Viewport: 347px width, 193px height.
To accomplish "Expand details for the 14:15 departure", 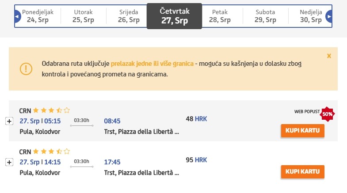I will pyautogui.click(x=8, y=163).
